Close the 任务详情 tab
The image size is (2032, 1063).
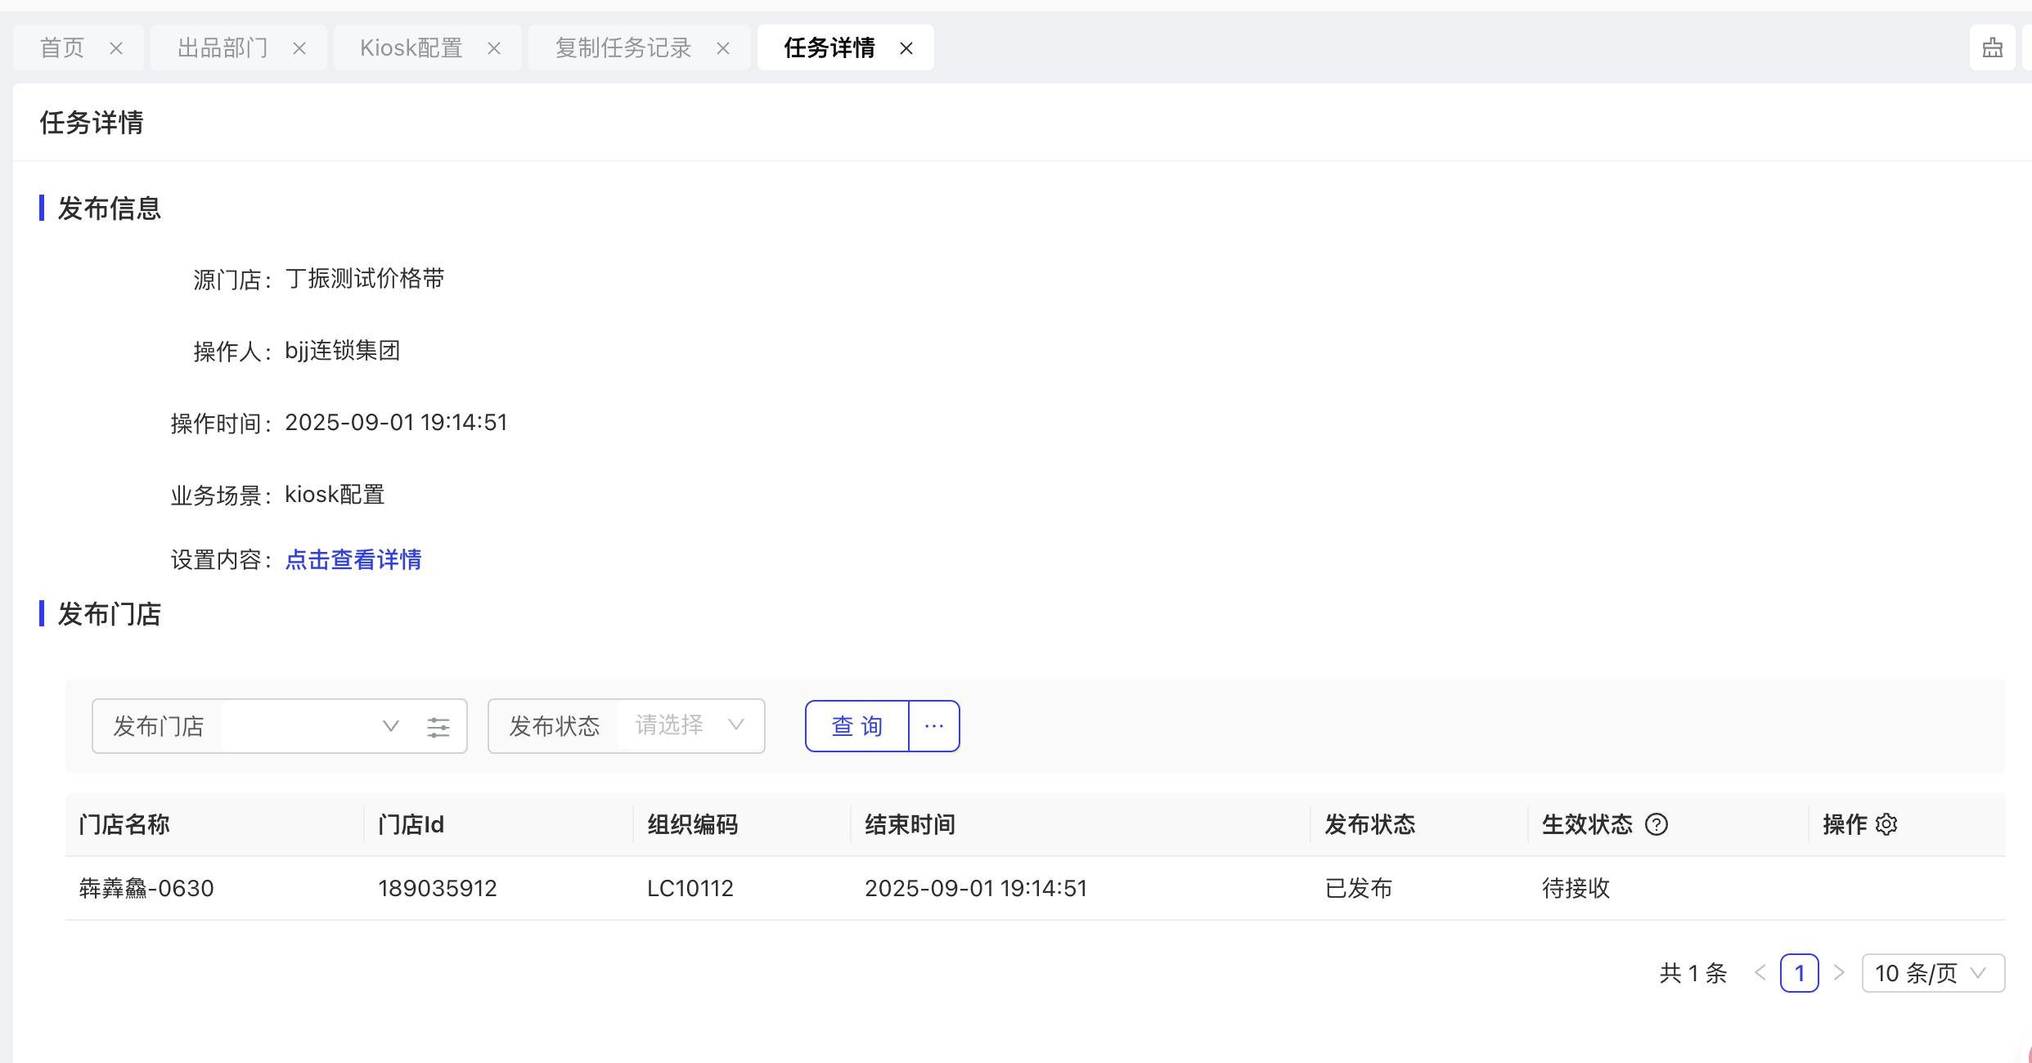coord(906,48)
